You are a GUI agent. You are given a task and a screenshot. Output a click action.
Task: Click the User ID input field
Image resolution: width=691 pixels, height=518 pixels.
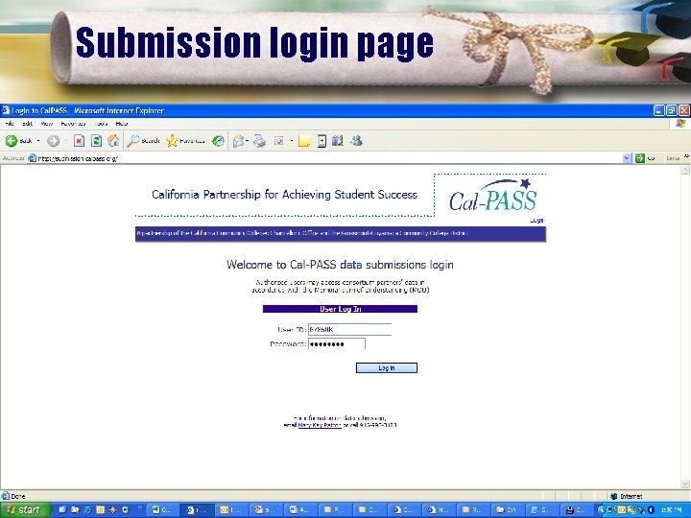click(x=349, y=329)
